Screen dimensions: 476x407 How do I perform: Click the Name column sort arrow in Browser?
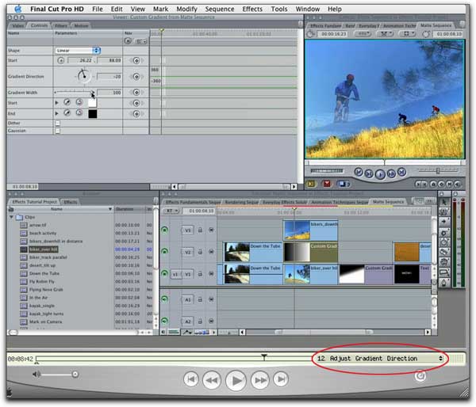pyautogui.click(x=110, y=209)
